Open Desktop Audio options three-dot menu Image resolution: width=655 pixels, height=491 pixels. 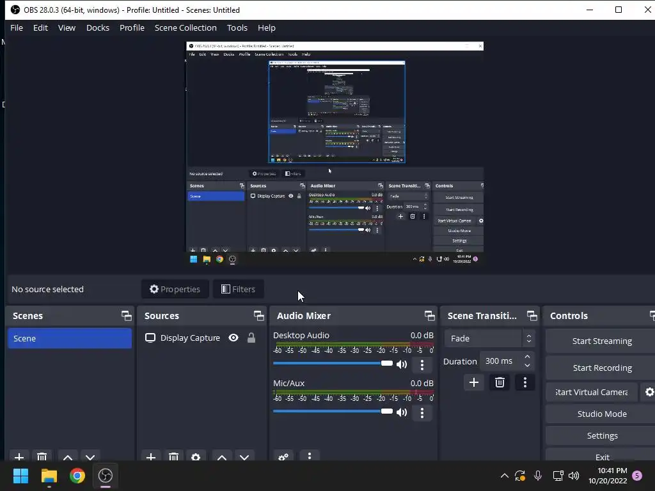pos(422,364)
